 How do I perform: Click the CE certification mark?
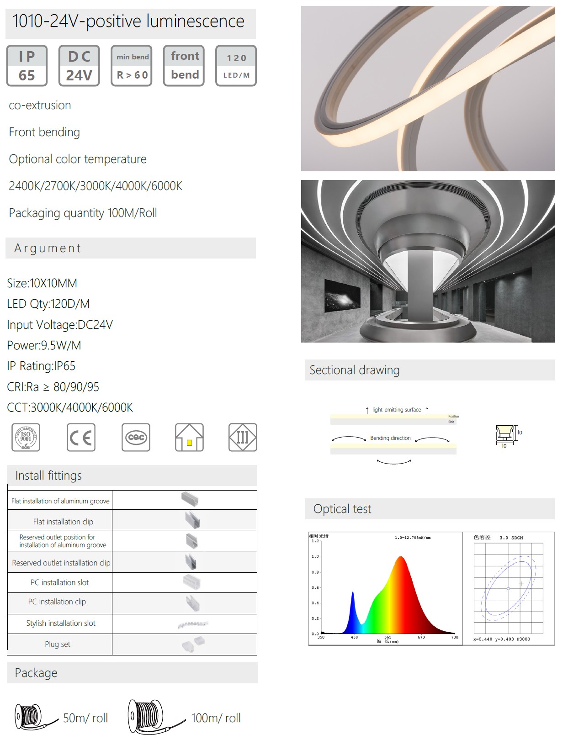(x=81, y=438)
